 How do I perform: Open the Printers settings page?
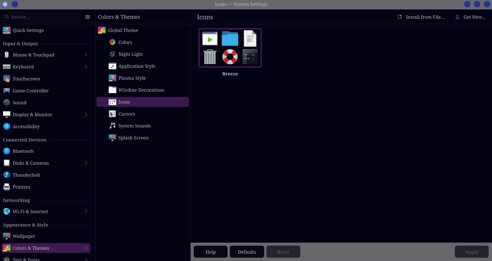tap(46, 187)
